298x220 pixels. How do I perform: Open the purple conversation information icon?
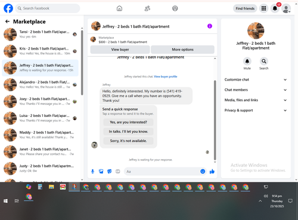coord(210,26)
